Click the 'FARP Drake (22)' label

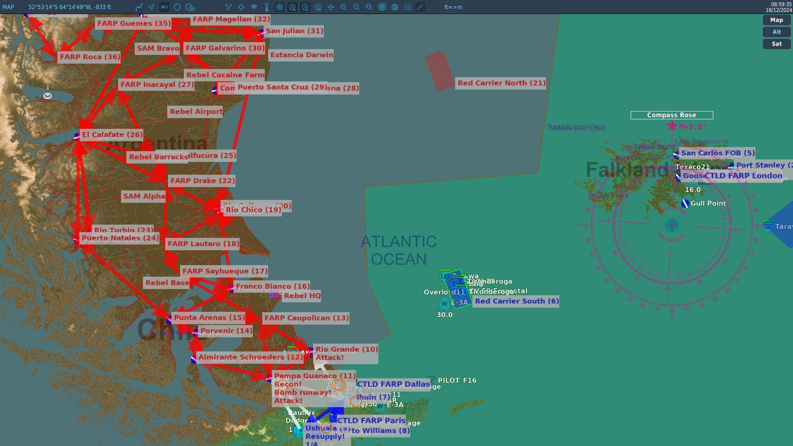pyautogui.click(x=202, y=181)
